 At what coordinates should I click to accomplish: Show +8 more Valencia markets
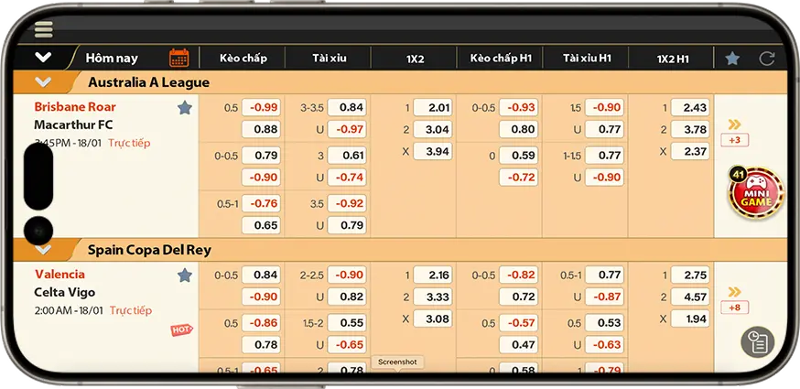coord(734,308)
